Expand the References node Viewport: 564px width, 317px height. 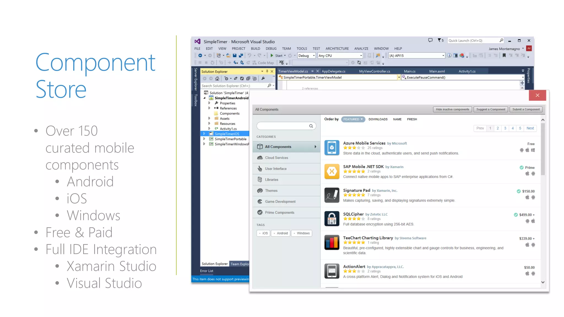pos(209,108)
